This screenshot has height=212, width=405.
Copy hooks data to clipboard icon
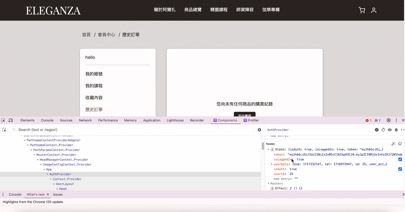[400, 144]
